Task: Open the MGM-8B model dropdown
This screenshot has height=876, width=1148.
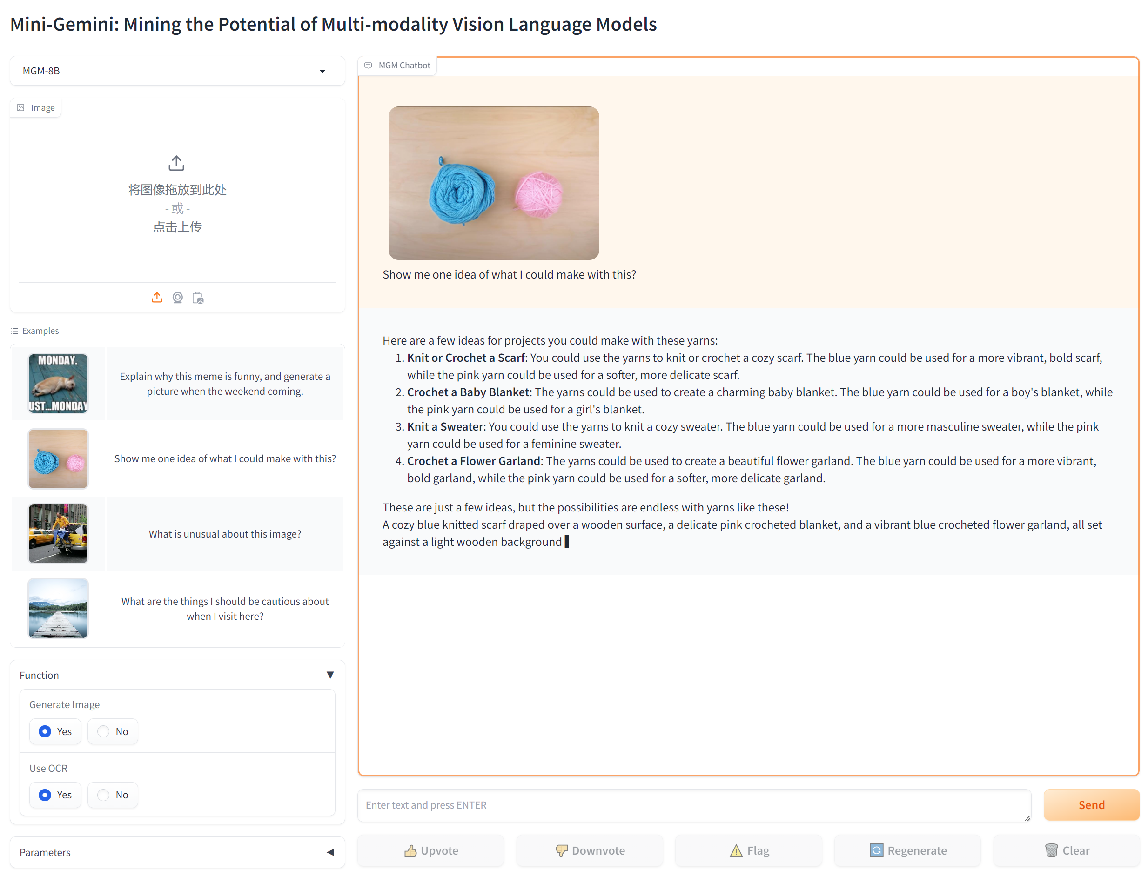Action: click(x=177, y=71)
